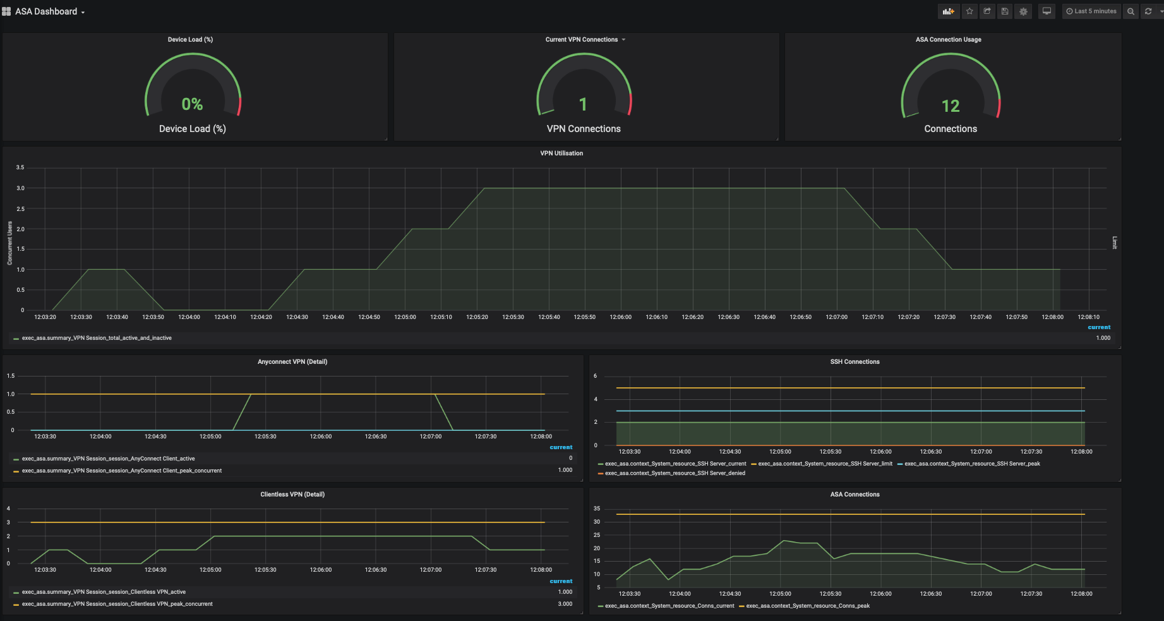Toggle AnyConnect Client_active series in legend
The image size is (1164, 621).
tap(108, 459)
